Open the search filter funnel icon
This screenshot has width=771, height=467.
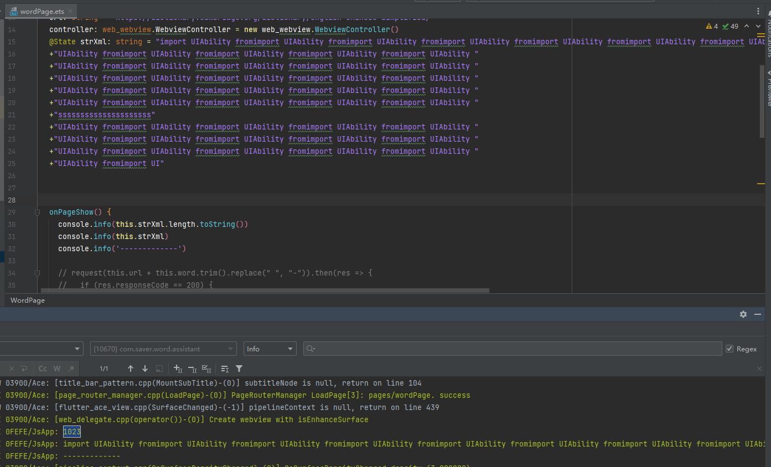[x=239, y=369]
